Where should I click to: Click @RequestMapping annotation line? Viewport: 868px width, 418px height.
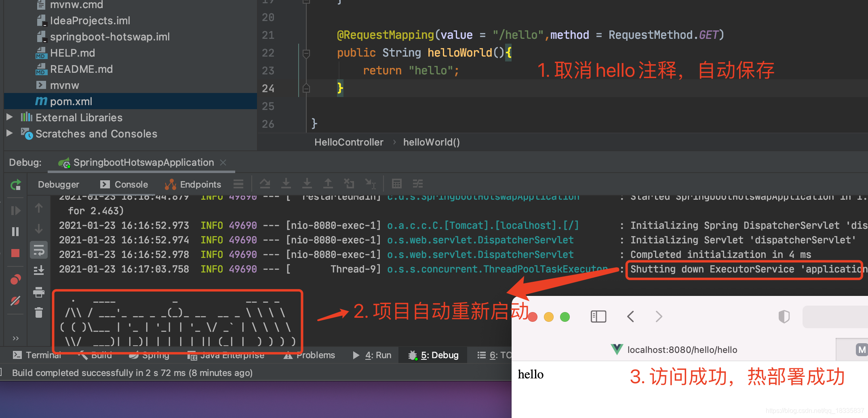(x=530, y=35)
